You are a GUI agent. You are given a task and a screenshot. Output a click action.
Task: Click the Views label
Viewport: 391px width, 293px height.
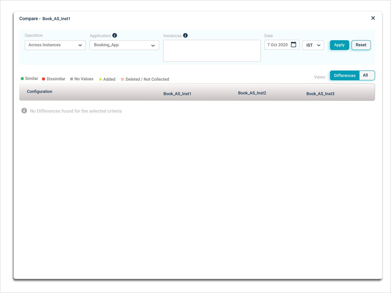(x=320, y=77)
